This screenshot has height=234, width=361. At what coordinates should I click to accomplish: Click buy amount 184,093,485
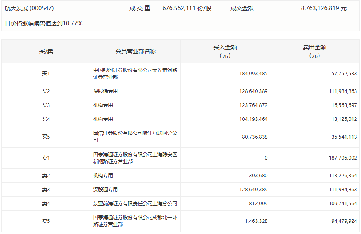click(x=253, y=74)
